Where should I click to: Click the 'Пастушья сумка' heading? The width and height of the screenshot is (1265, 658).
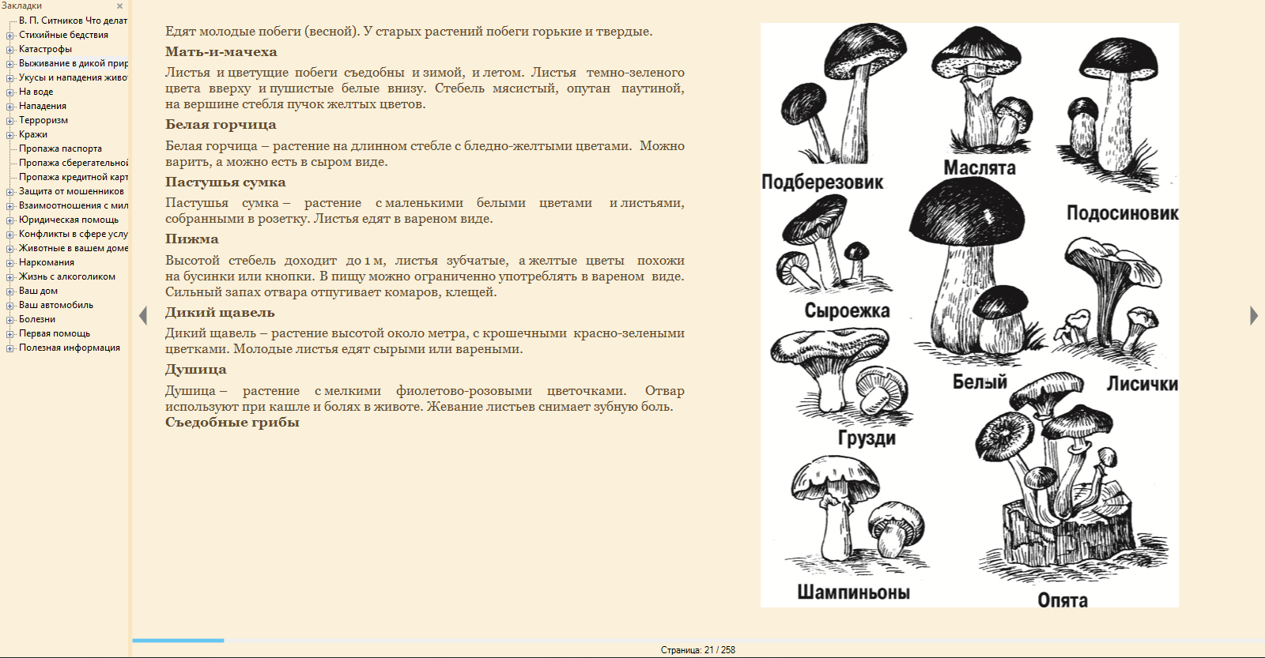click(225, 182)
